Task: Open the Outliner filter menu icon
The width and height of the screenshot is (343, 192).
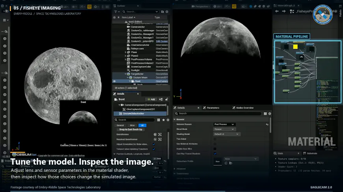Action: (x=117, y=11)
